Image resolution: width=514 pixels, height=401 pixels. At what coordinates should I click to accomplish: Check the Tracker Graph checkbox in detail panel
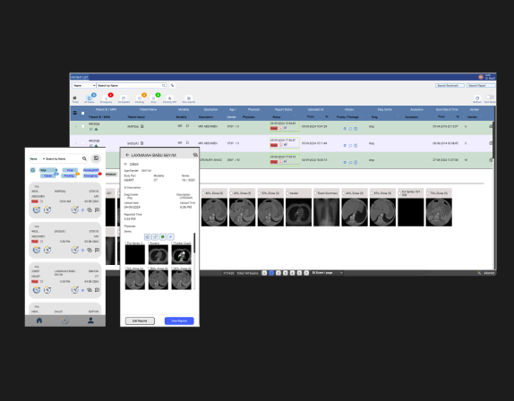173,243
